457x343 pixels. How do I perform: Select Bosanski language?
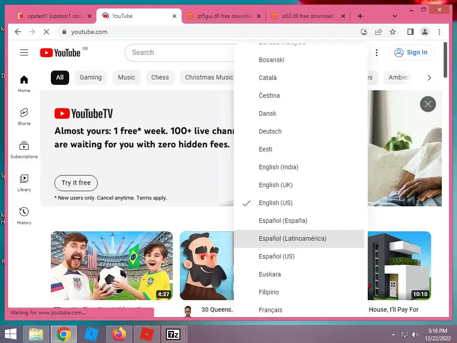pos(299,60)
